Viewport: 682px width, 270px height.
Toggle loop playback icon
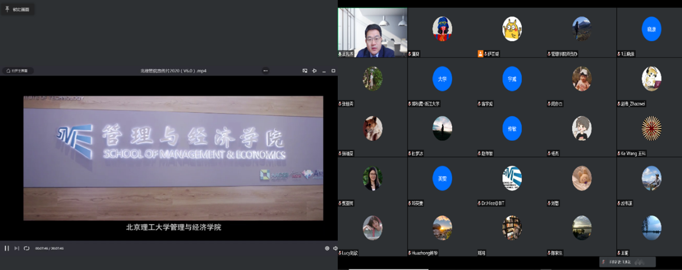pyautogui.click(x=27, y=248)
